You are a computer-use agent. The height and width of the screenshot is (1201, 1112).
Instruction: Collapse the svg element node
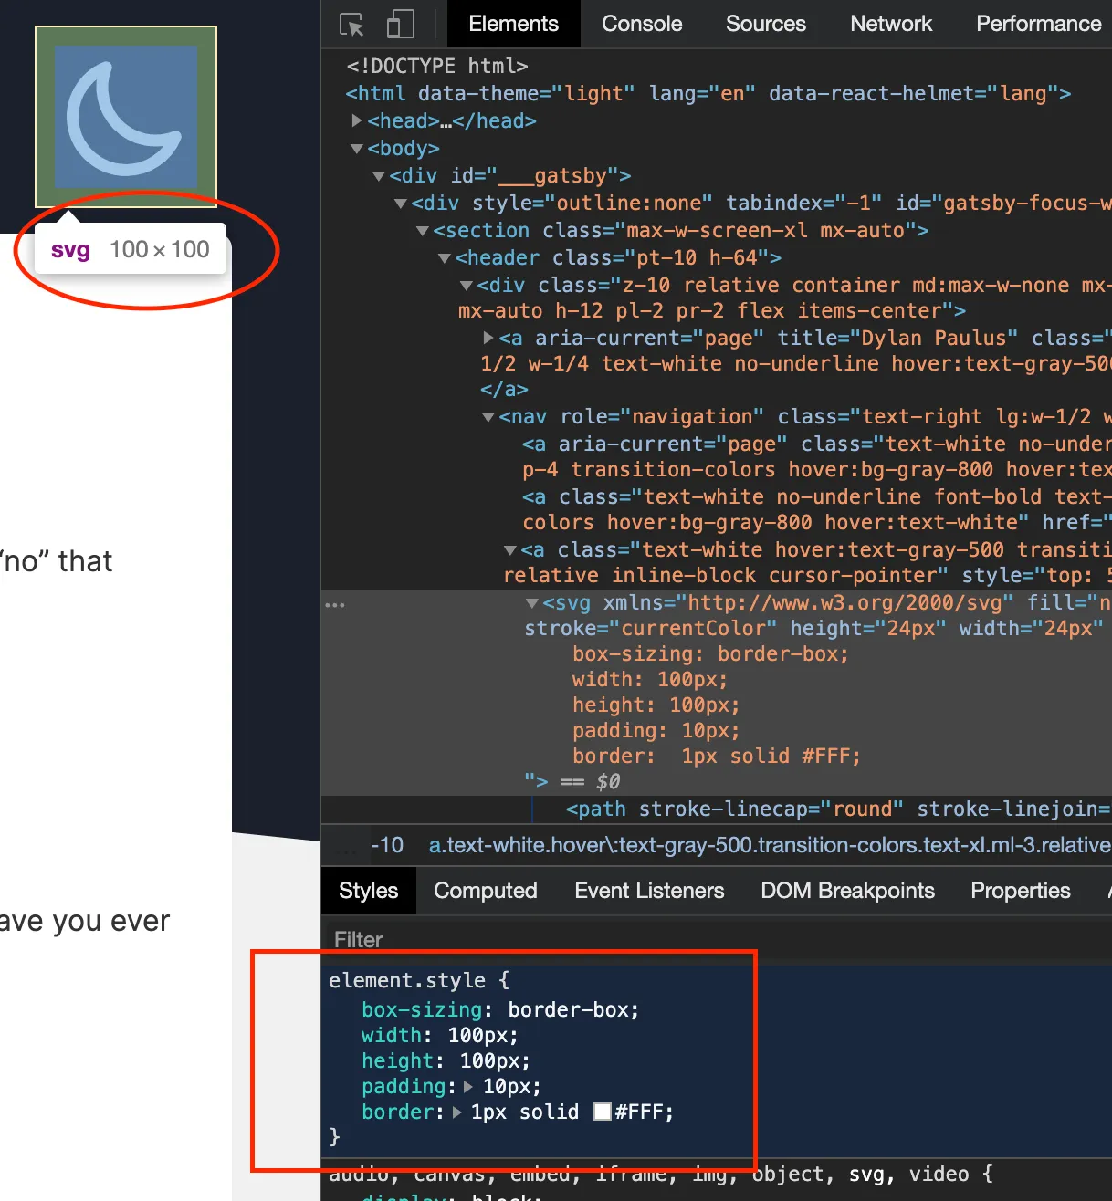tap(531, 602)
